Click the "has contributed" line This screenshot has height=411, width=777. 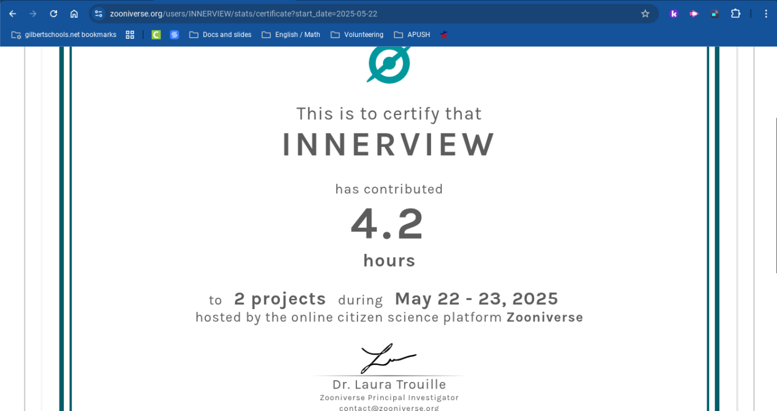389,189
